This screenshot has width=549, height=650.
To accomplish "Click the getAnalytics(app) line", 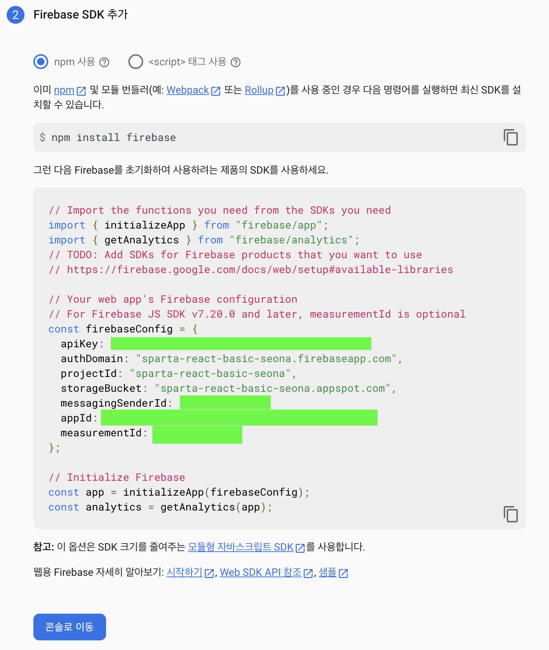I will click(160, 507).
